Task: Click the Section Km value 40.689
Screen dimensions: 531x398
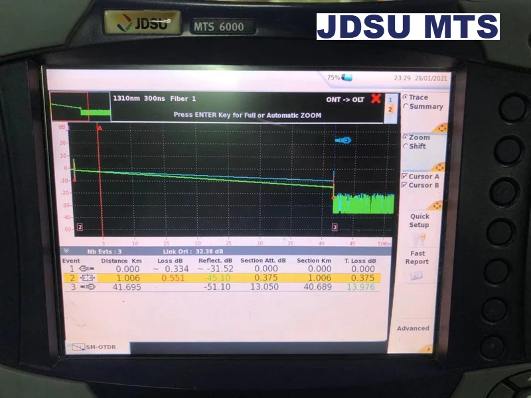Action: click(x=317, y=287)
